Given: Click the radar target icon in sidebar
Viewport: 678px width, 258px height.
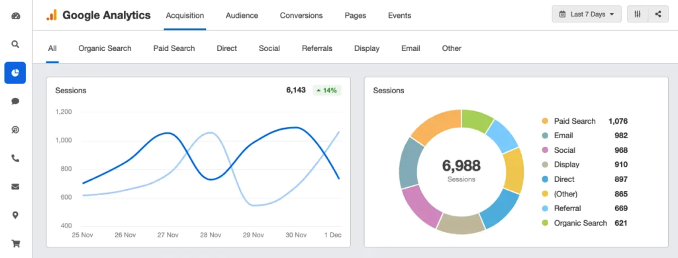Looking at the screenshot, I should tap(16, 130).
